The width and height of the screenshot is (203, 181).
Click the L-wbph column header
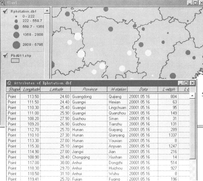pos(168,89)
